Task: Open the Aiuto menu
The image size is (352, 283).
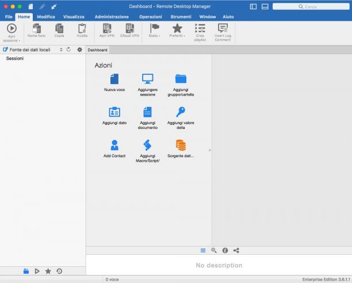Action: pyautogui.click(x=228, y=17)
